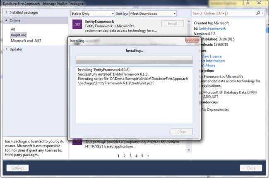The height and width of the screenshot is (178, 269).
Task: Select nuget.org source
Action: coord(19,35)
